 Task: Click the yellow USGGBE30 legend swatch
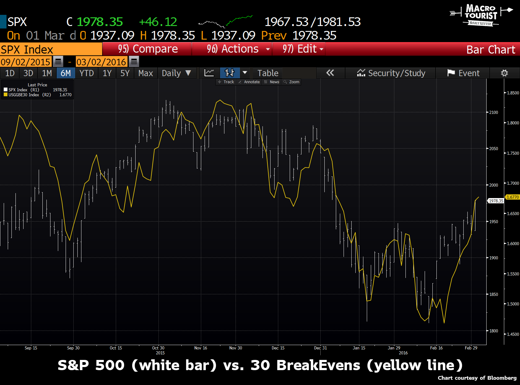pos(6,95)
